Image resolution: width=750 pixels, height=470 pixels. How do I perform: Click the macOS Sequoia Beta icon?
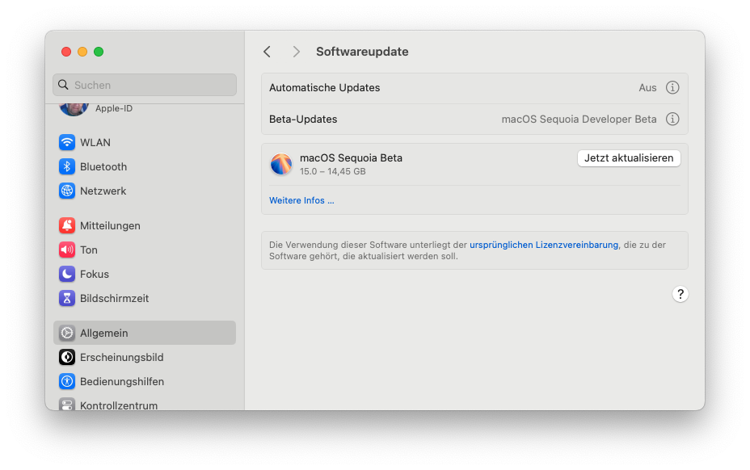coord(281,164)
